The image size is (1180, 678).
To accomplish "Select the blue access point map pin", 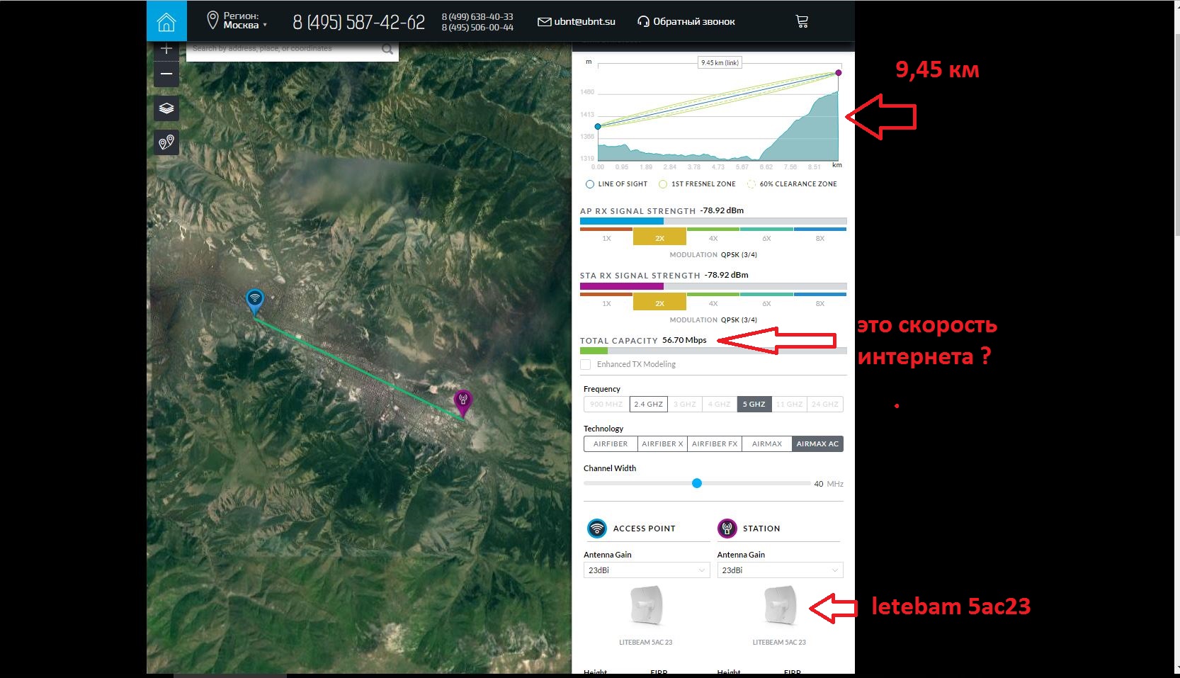I will pos(254,301).
